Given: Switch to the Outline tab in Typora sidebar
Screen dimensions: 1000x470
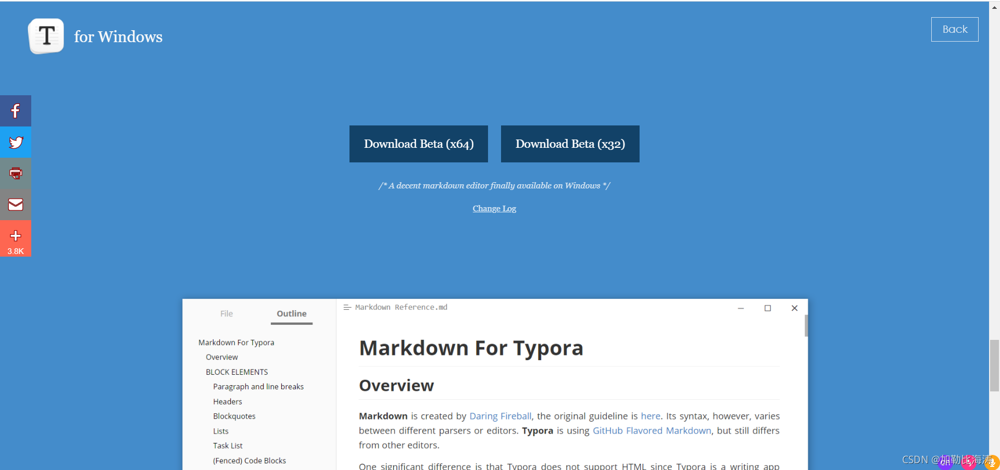Looking at the screenshot, I should click(x=292, y=313).
